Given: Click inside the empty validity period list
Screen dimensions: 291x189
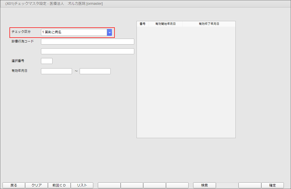Looking at the screenshot, I should [x=186, y=82].
